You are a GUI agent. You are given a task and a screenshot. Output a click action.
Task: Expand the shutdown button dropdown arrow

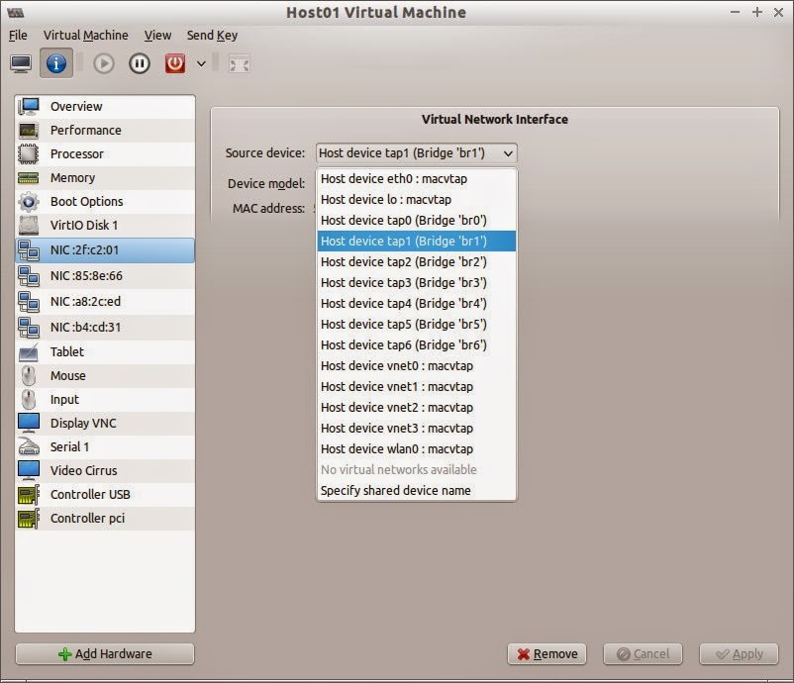click(201, 62)
